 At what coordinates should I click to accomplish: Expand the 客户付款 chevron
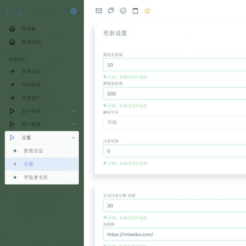pyautogui.click(x=73, y=111)
